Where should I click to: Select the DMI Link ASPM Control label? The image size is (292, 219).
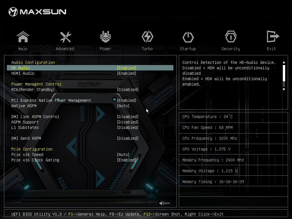pos(35,117)
